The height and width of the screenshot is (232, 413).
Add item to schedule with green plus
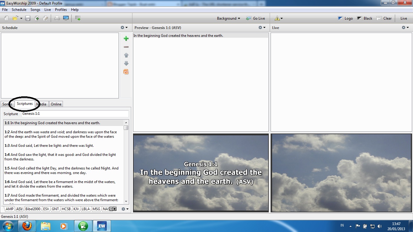click(x=126, y=38)
